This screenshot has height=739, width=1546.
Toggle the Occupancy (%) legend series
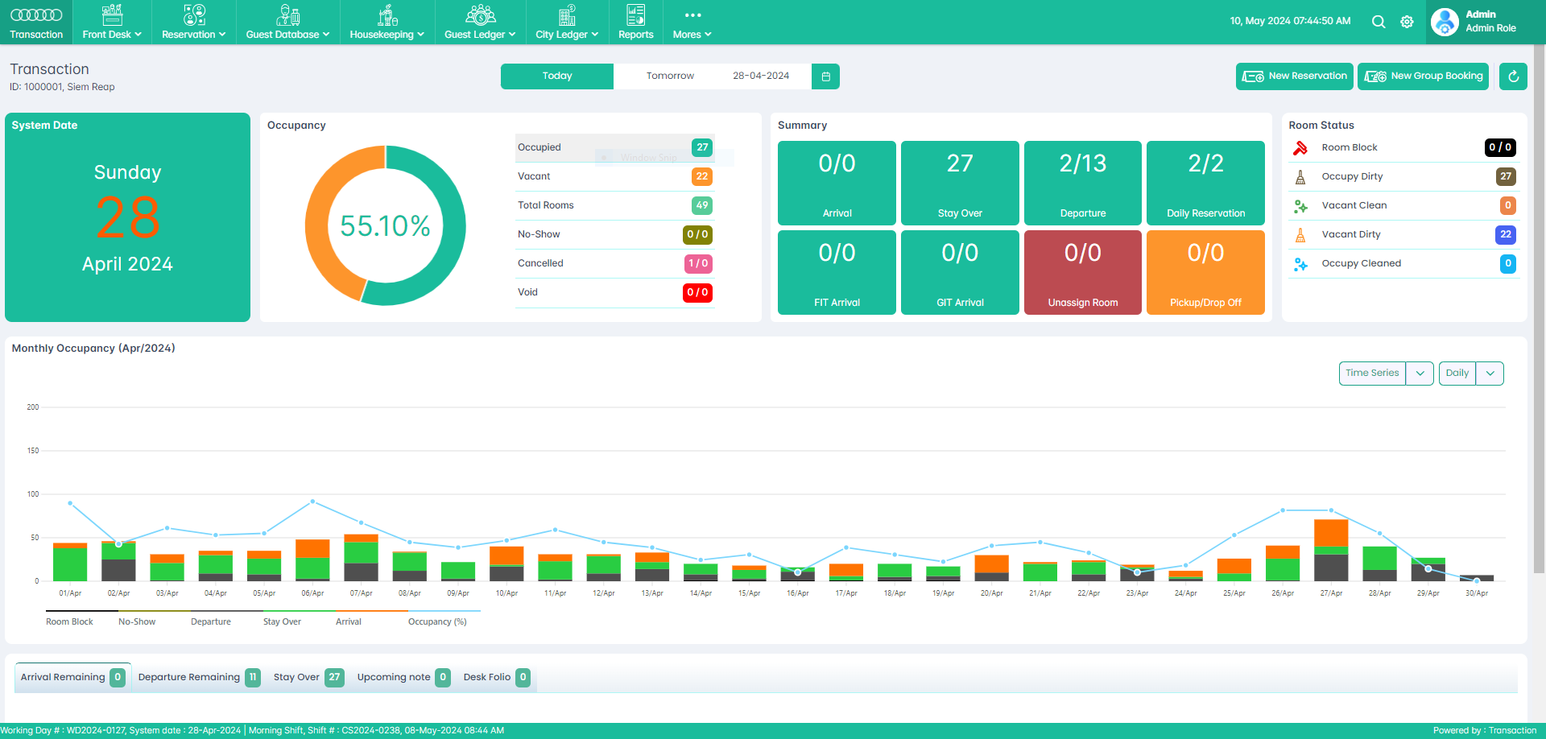pyautogui.click(x=437, y=621)
